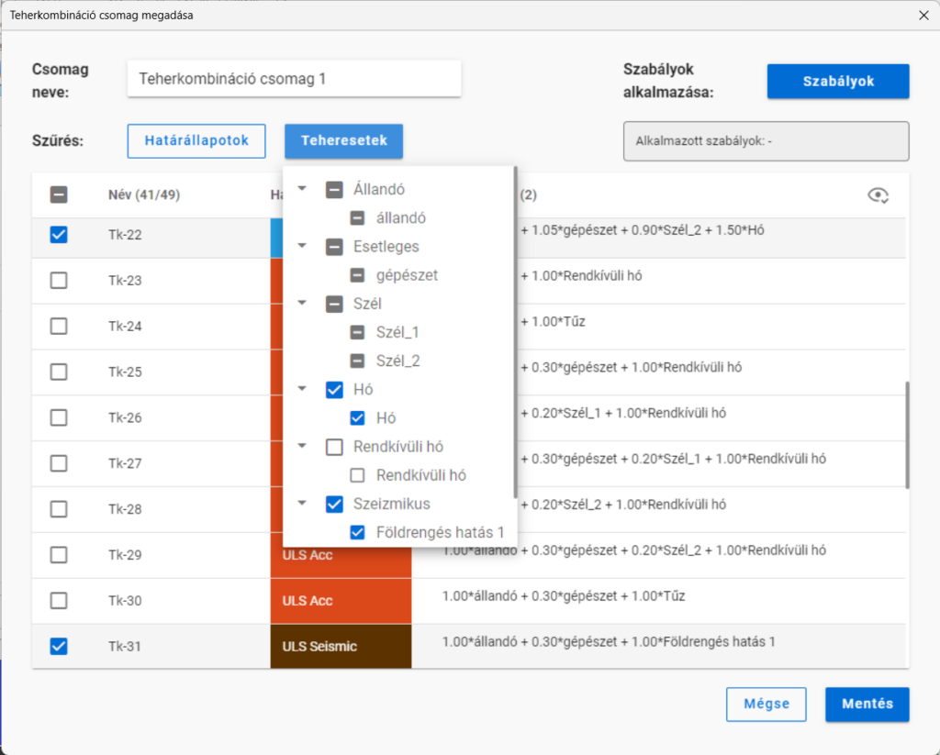Click ULS Acc color cell of Tk-30
The height and width of the screenshot is (755, 940).
tap(341, 600)
